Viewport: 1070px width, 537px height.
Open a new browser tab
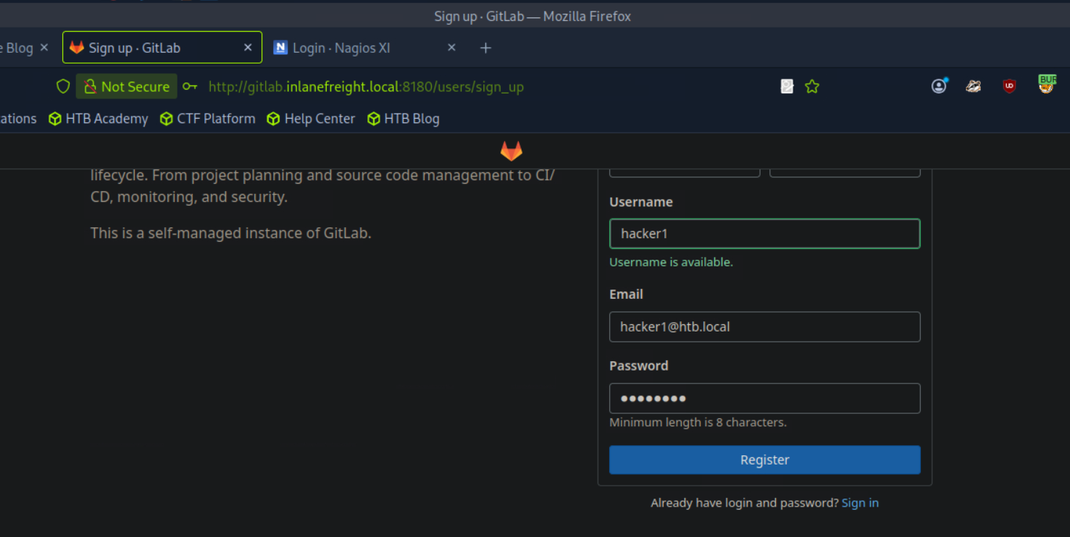click(x=485, y=48)
